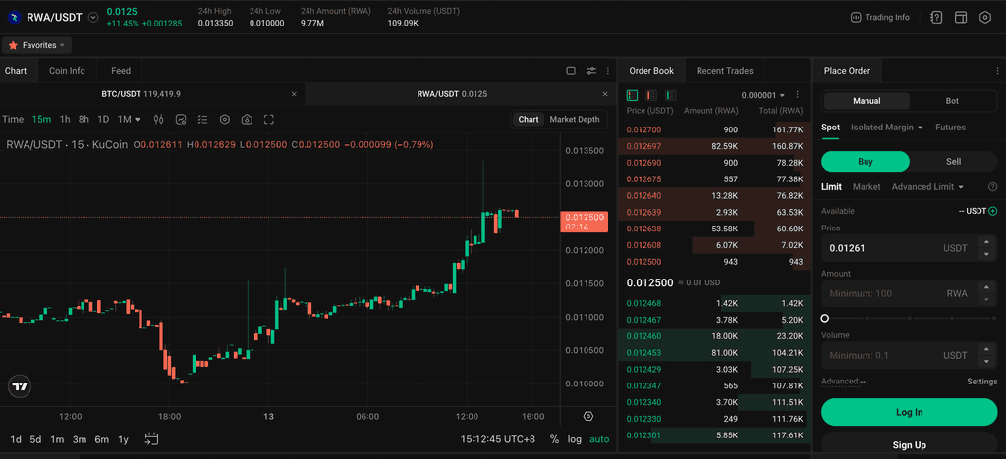The height and width of the screenshot is (459, 1006).
Task: Open the go-to-date calendar icon
Action: coord(151,439)
